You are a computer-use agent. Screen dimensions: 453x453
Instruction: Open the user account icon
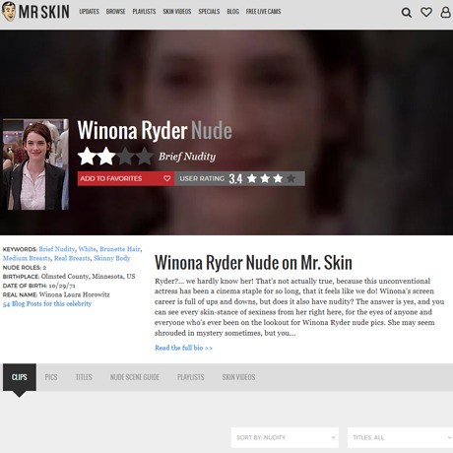[445, 13]
